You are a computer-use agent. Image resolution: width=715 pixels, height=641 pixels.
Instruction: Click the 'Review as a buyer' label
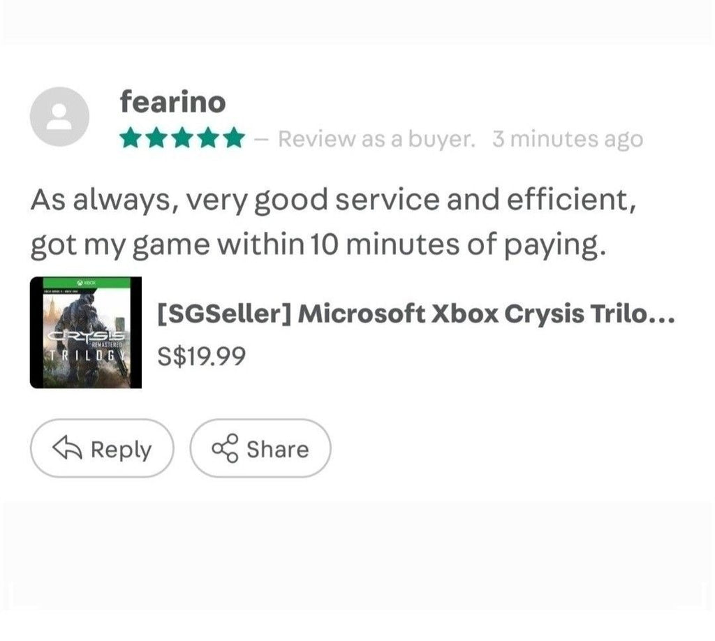376,139
